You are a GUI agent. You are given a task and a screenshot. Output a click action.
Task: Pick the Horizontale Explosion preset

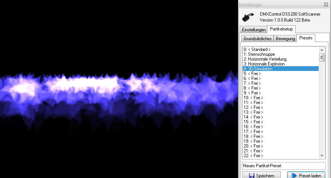(264, 64)
